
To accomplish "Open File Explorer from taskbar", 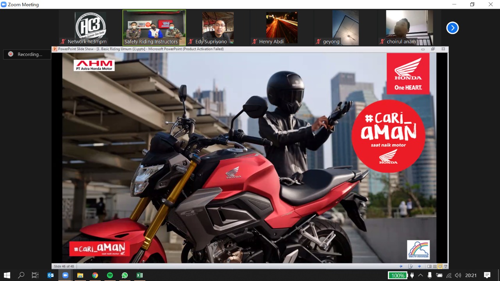I will pyautogui.click(x=80, y=275).
